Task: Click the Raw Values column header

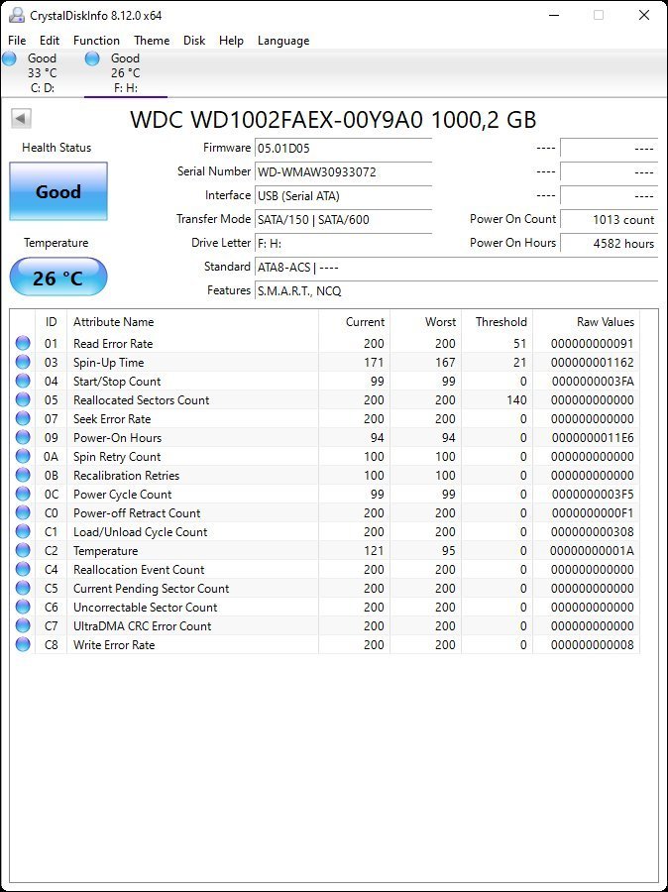Action: [605, 322]
